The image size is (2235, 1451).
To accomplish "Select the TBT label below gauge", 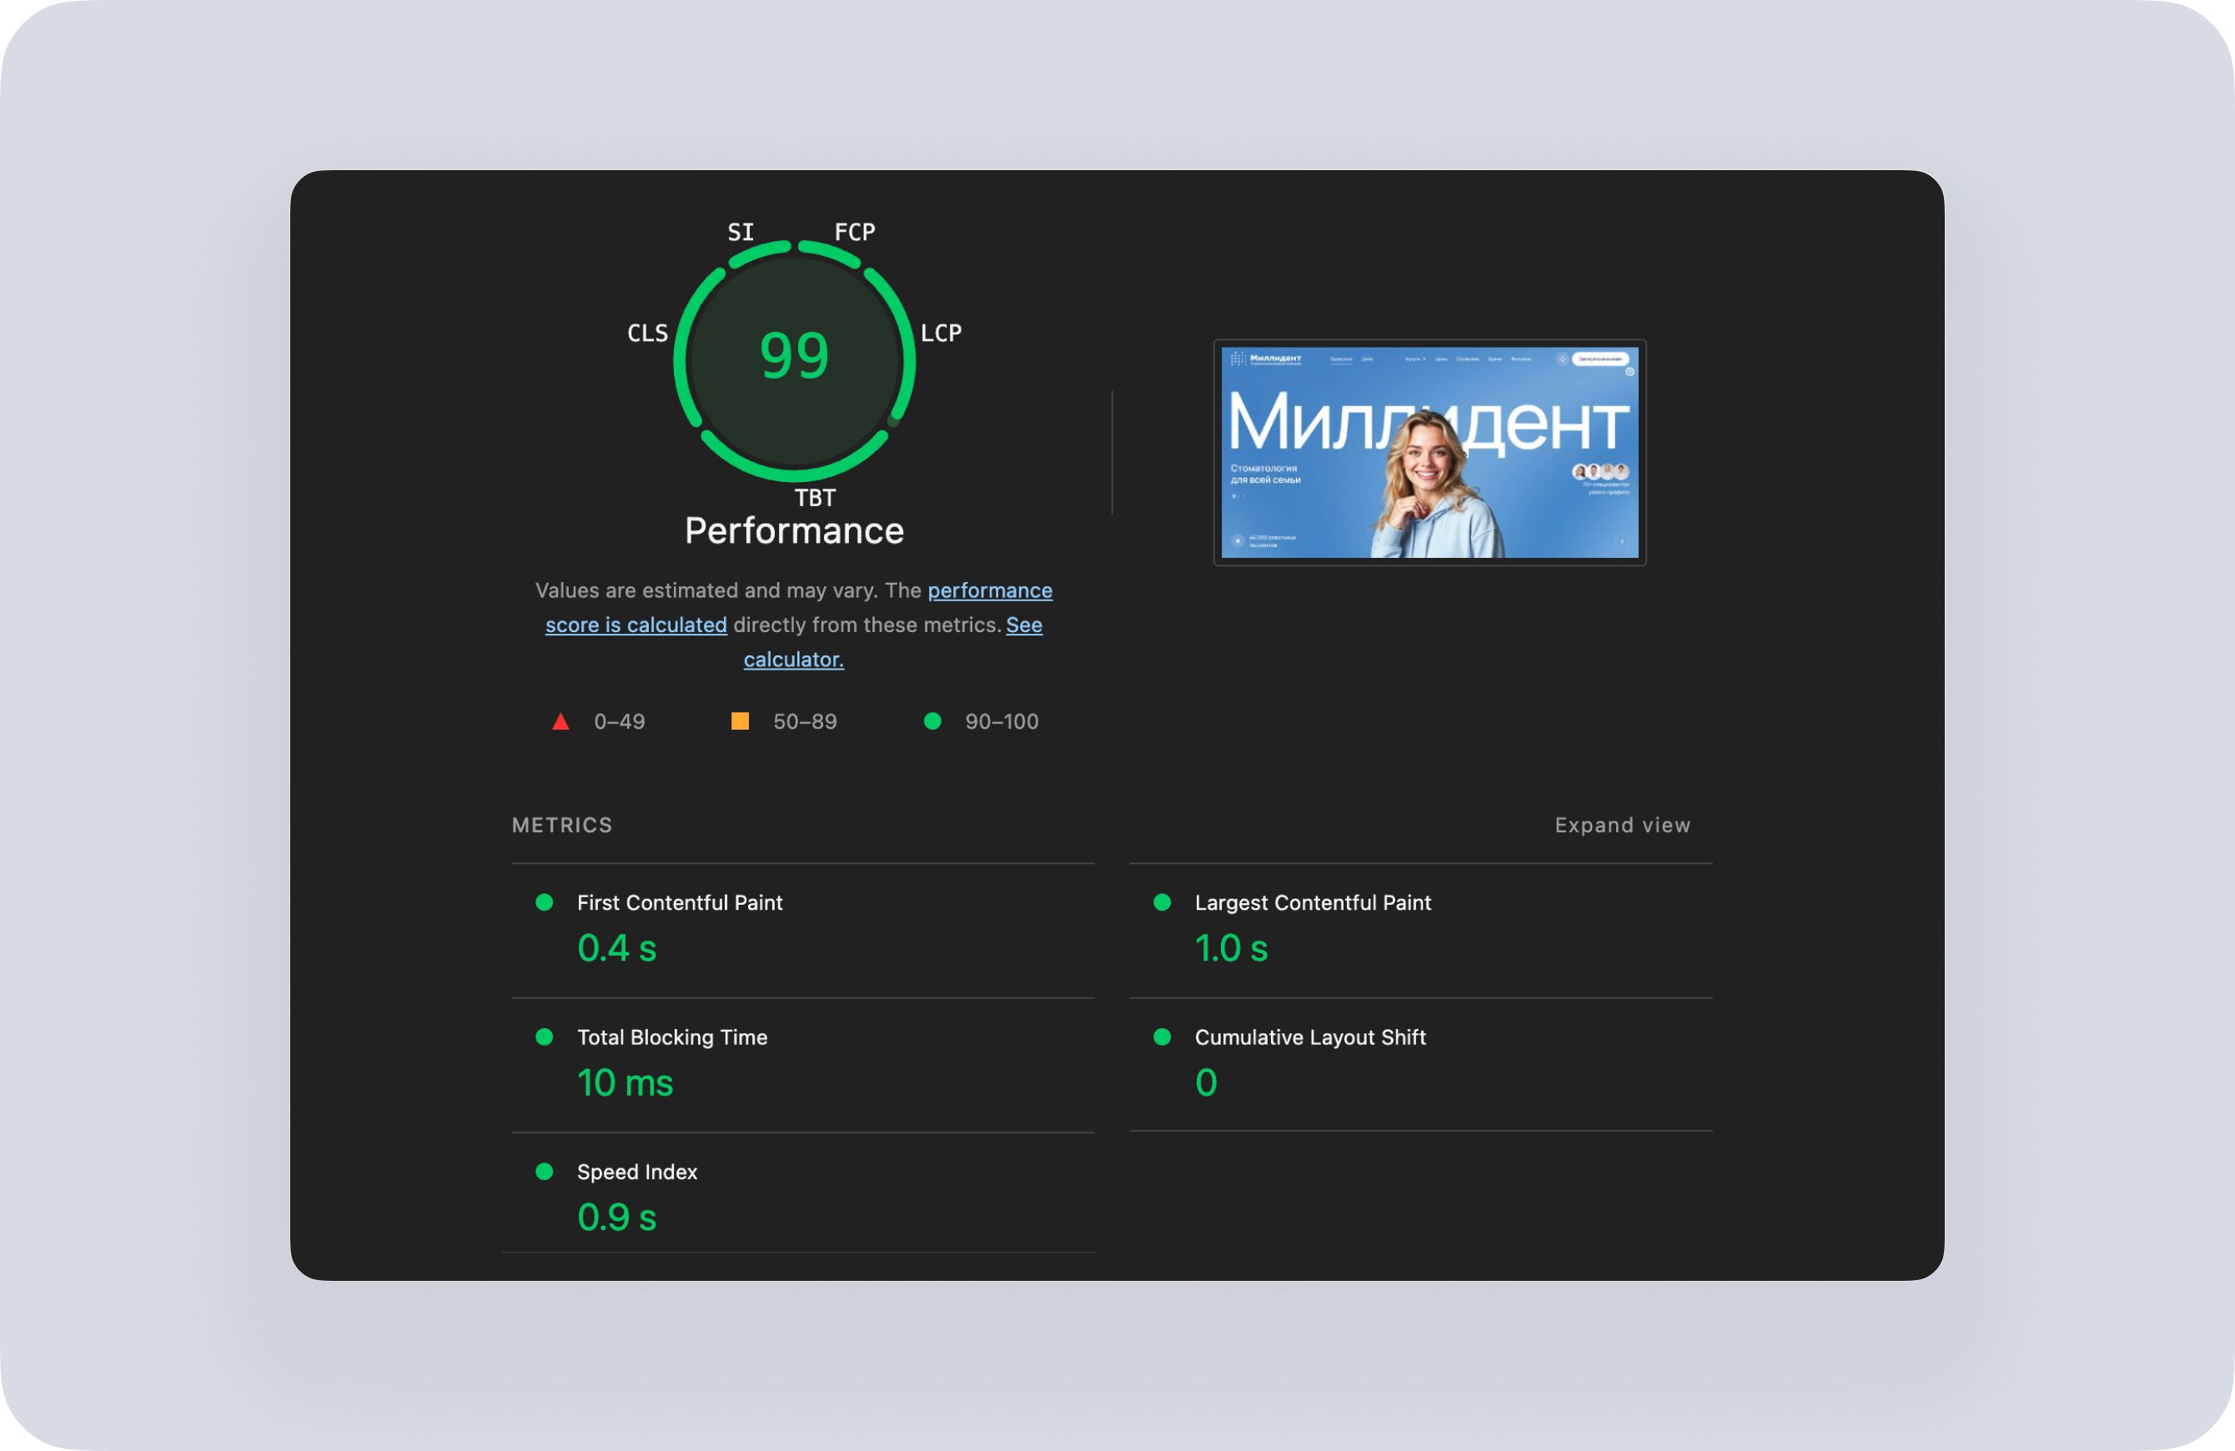I will click(x=814, y=498).
